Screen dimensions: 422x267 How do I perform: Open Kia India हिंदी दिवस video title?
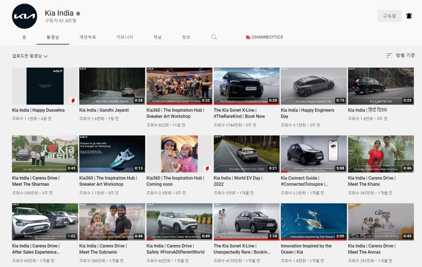coord(367,110)
